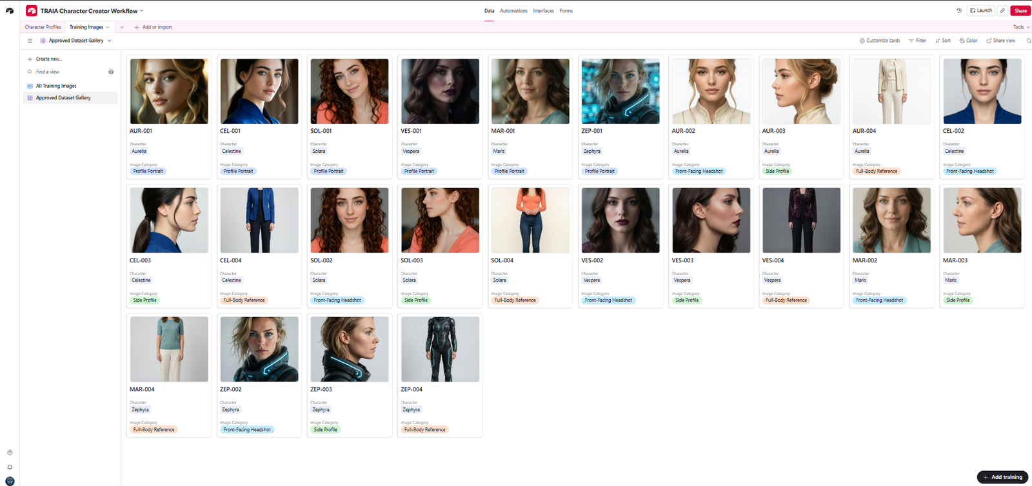Screen dimensions: 1032x486
Task: Open the AUR-004 full-body image
Action: tap(892, 92)
